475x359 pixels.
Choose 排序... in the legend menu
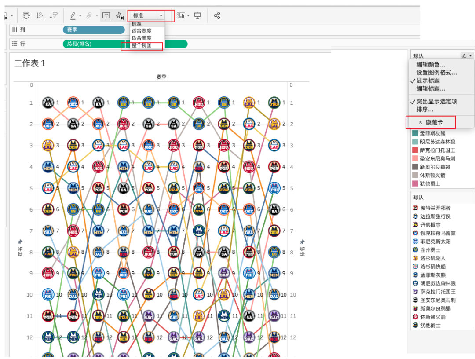click(x=425, y=110)
